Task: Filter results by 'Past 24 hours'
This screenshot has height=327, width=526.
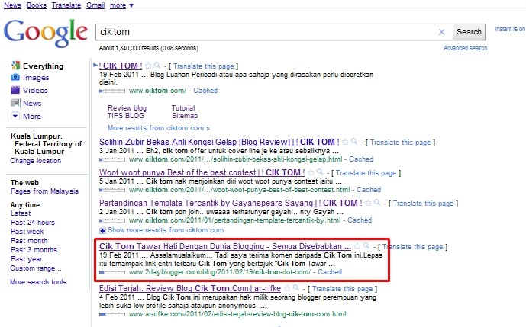Action: (33, 222)
